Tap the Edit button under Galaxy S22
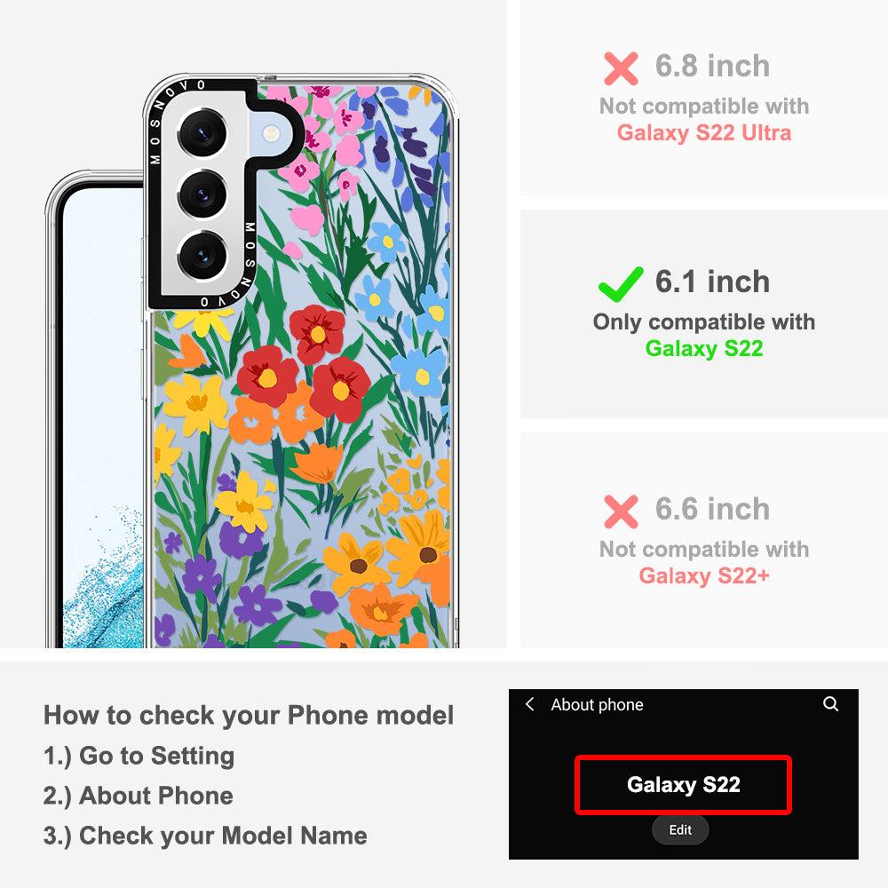This screenshot has width=888, height=888. point(680,829)
